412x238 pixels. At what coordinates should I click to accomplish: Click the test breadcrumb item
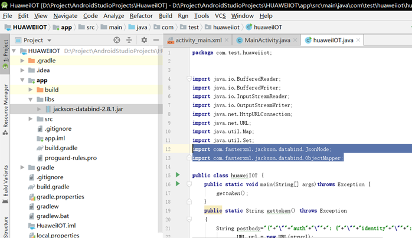coord(189,27)
